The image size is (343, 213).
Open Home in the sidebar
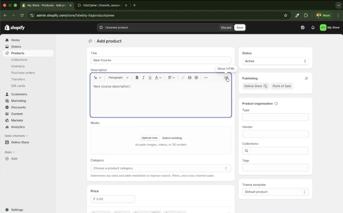click(x=28, y=40)
